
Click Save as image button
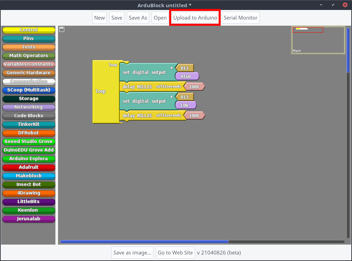[132, 253]
